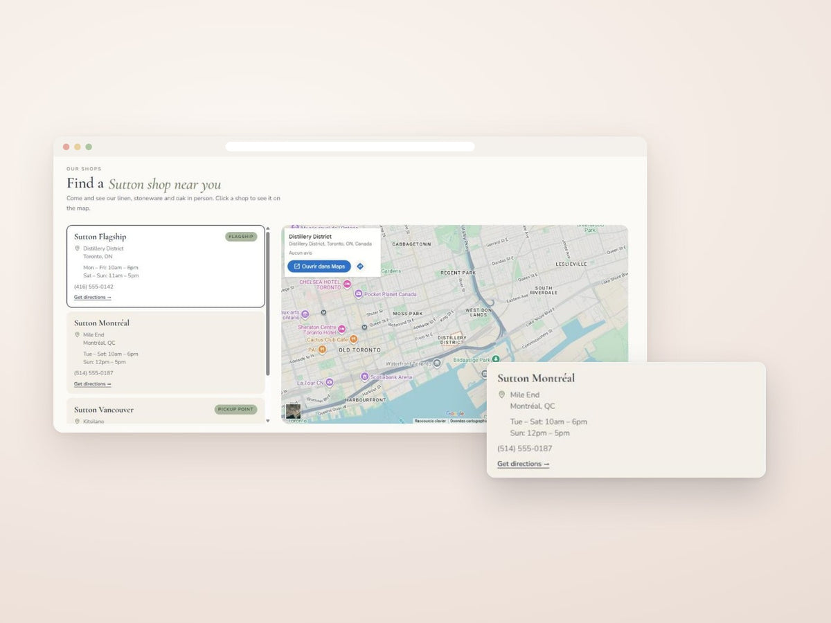831x623 pixels.
Task: Click the Sat – Sun: 11am – 5pm hours line
Action: pos(111,276)
